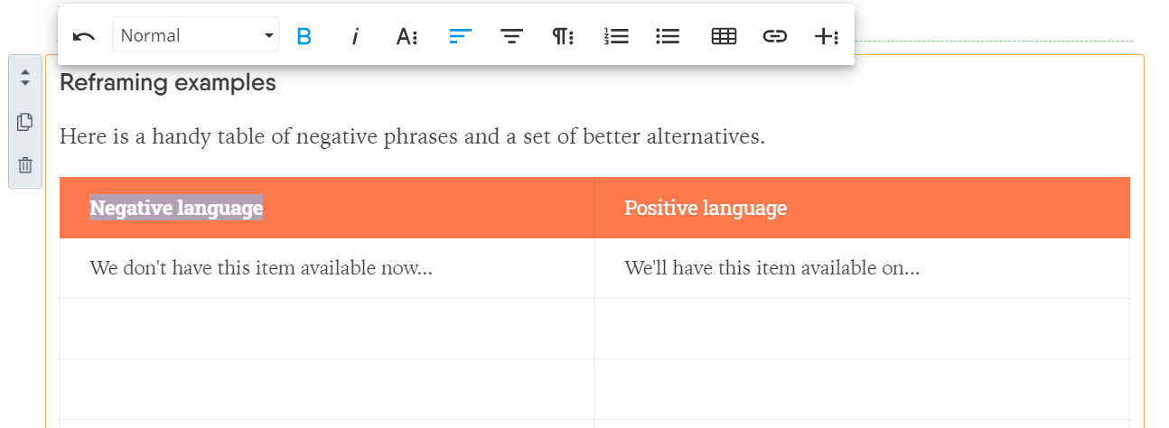
Task: Click the Reframing examples heading
Action: pos(168,84)
